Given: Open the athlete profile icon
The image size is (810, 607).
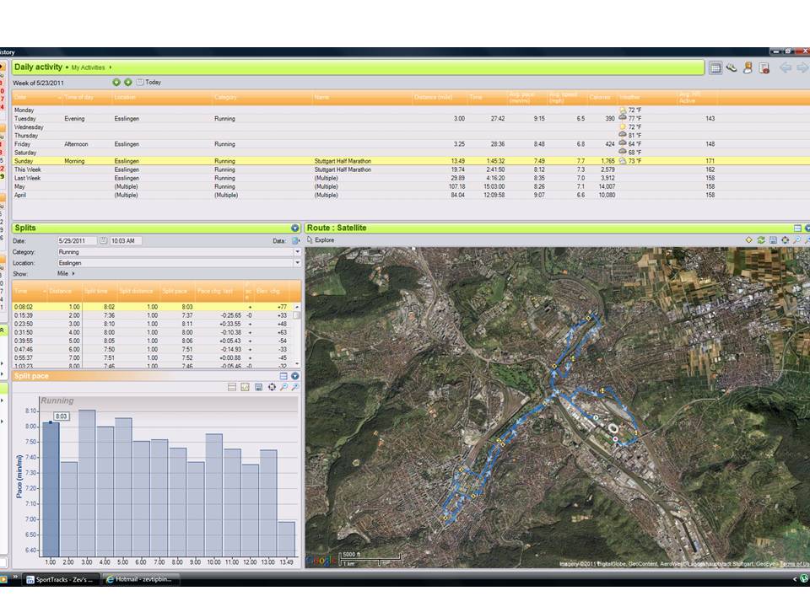Looking at the screenshot, I should click(748, 67).
